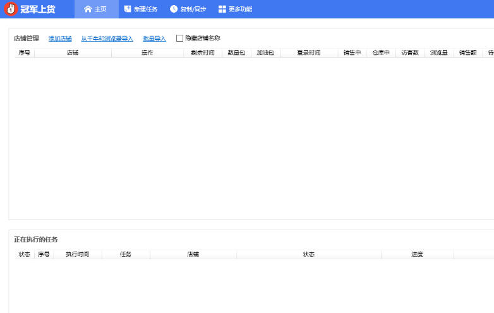Image resolution: width=494 pixels, height=313 pixels.
Task: Go to the 主页 home tab
Action: [x=95, y=9]
